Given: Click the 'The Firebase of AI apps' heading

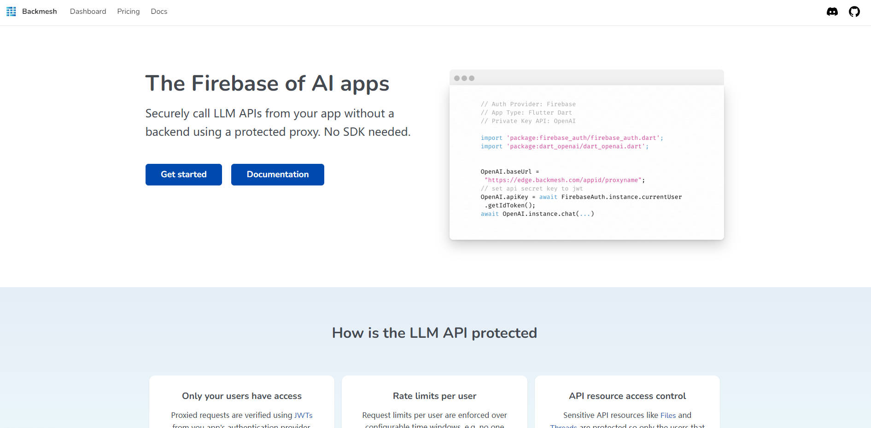Looking at the screenshot, I should tap(267, 84).
